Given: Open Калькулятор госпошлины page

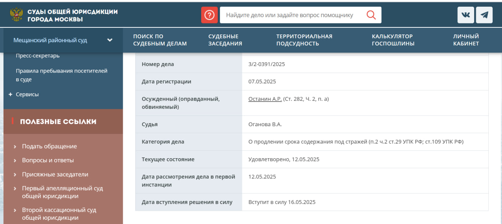Looking at the screenshot, I should click(393, 40).
